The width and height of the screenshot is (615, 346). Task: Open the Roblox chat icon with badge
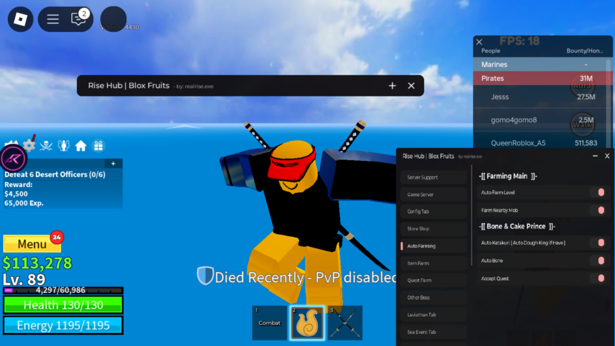coord(79,19)
